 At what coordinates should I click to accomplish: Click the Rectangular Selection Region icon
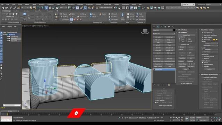(38, 8)
